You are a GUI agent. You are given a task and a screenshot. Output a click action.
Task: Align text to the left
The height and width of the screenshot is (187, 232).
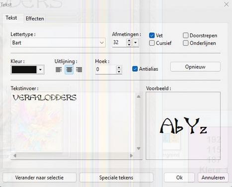[59, 70]
